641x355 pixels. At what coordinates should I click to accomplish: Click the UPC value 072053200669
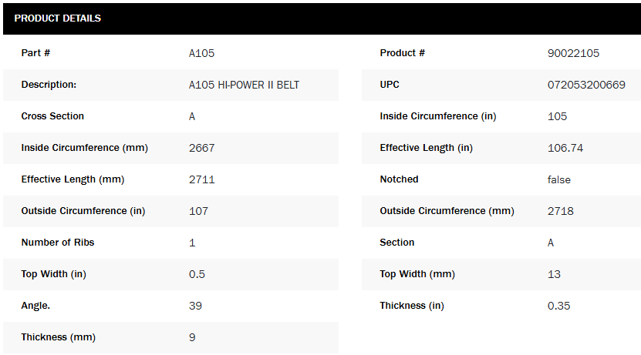pyautogui.click(x=586, y=85)
